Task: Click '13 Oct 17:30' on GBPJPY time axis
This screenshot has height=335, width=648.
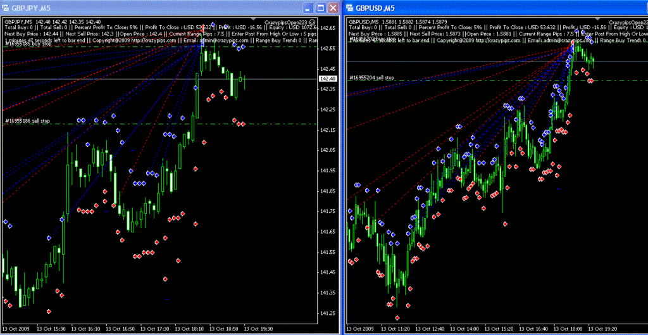Action: [x=155, y=329]
